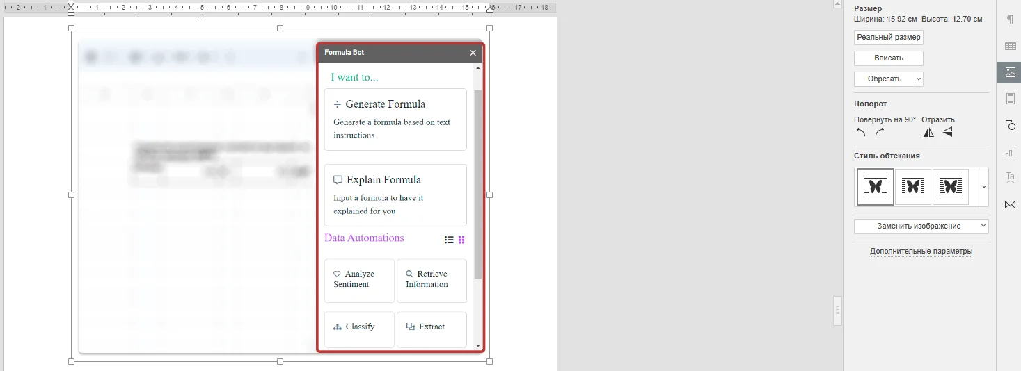Rotate image 90° counterclockwise

coord(861,132)
